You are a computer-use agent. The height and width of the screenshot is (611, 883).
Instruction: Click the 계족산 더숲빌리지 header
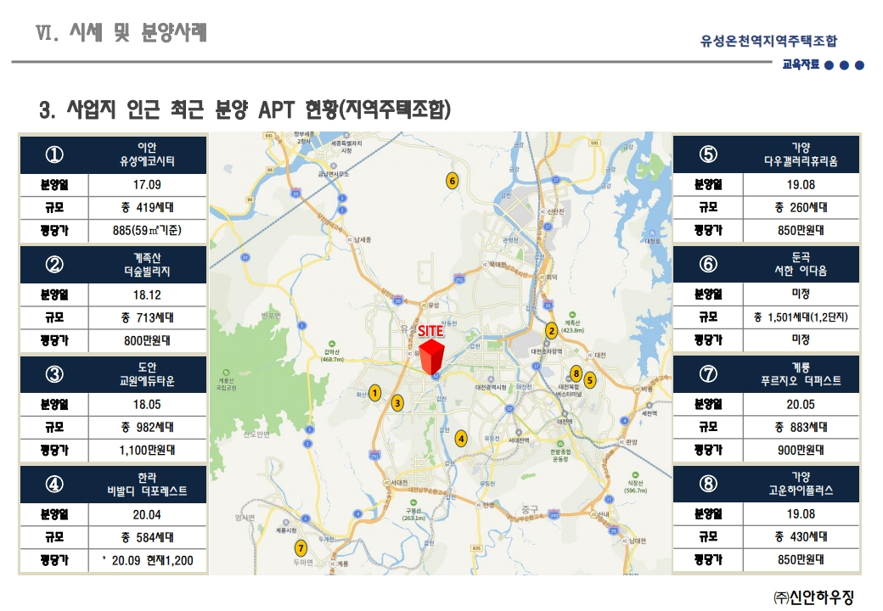pyautogui.click(x=147, y=265)
